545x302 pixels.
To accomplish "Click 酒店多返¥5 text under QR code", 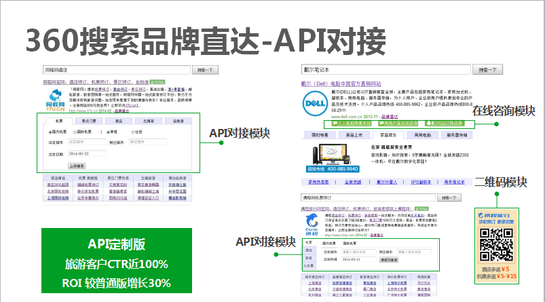I will [x=495, y=269].
